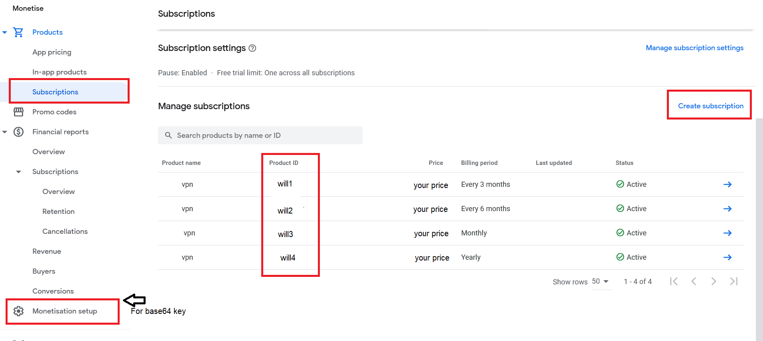Click Products label in sidebar
The height and width of the screenshot is (341, 763).
tap(47, 32)
